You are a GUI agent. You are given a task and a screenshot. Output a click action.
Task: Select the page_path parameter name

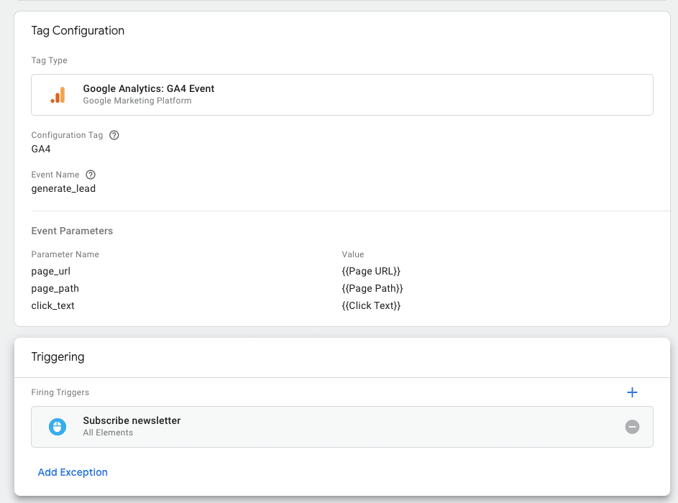click(55, 288)
